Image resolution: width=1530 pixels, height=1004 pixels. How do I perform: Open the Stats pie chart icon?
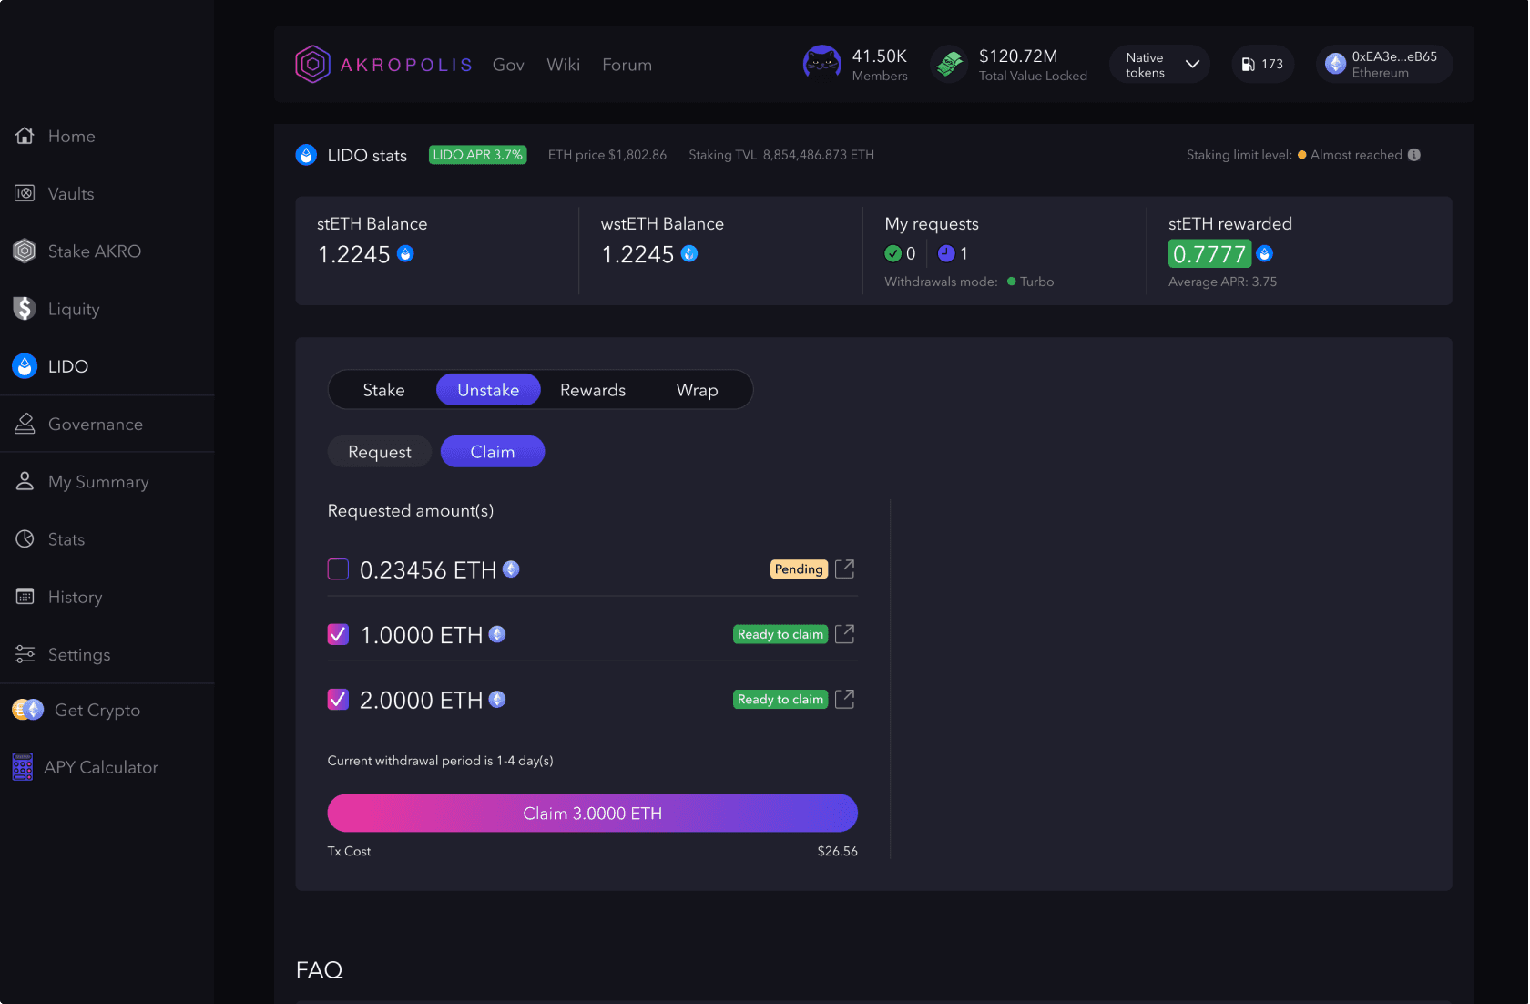(25, 539)
